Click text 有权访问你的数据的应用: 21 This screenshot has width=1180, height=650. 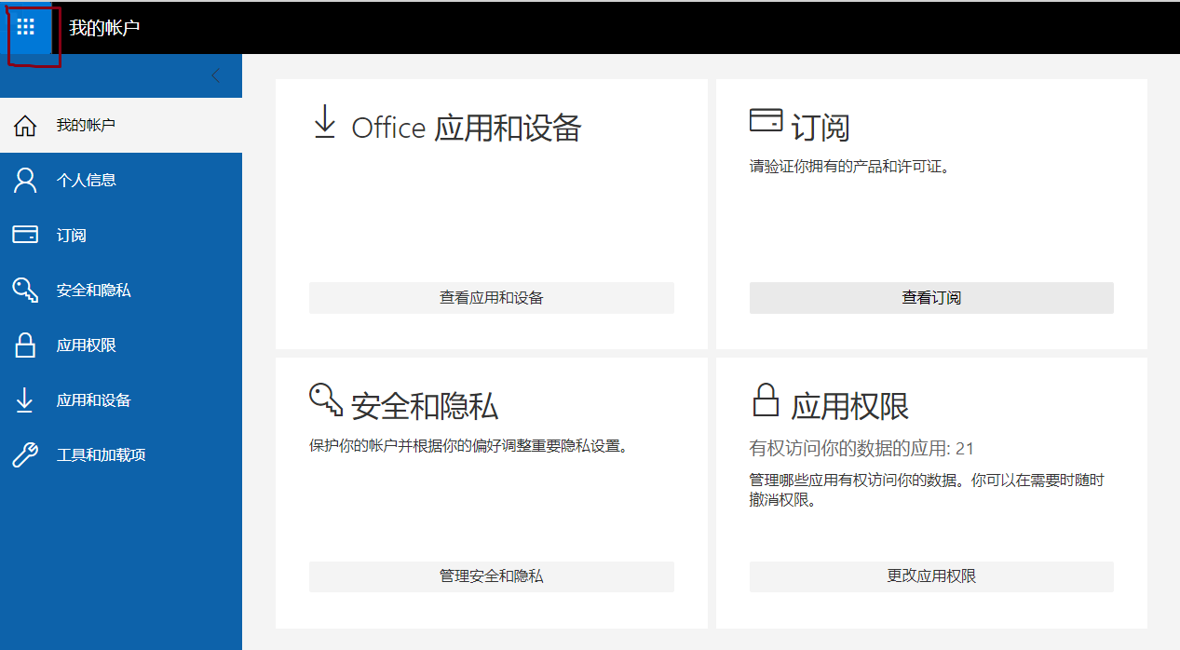pos(861,449)
